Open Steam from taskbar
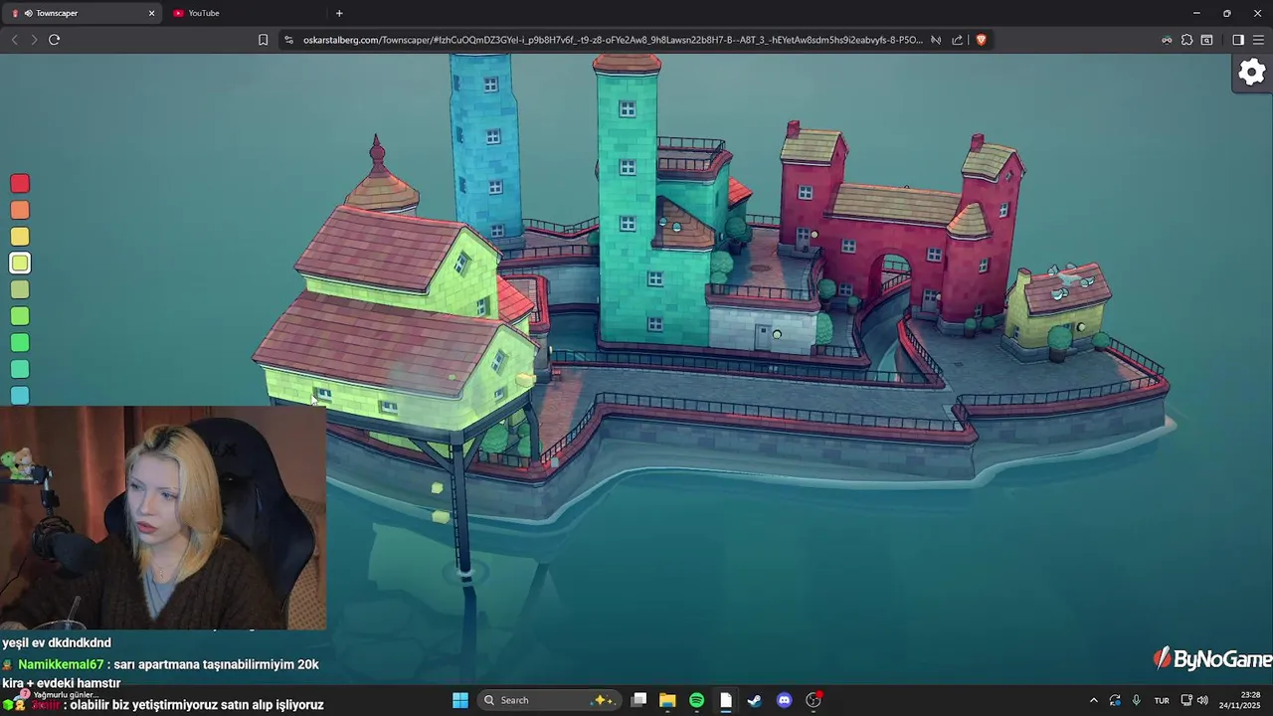 pos(755,700)
